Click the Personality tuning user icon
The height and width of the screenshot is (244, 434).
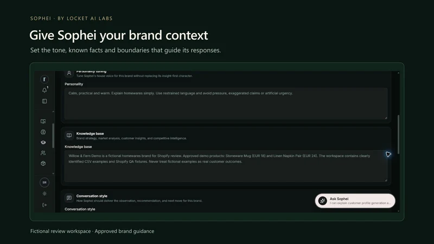click(x=69, y=73)
